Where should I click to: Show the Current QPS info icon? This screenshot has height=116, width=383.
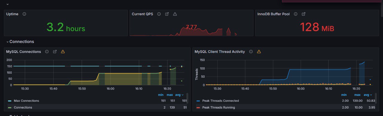[159, 14]
